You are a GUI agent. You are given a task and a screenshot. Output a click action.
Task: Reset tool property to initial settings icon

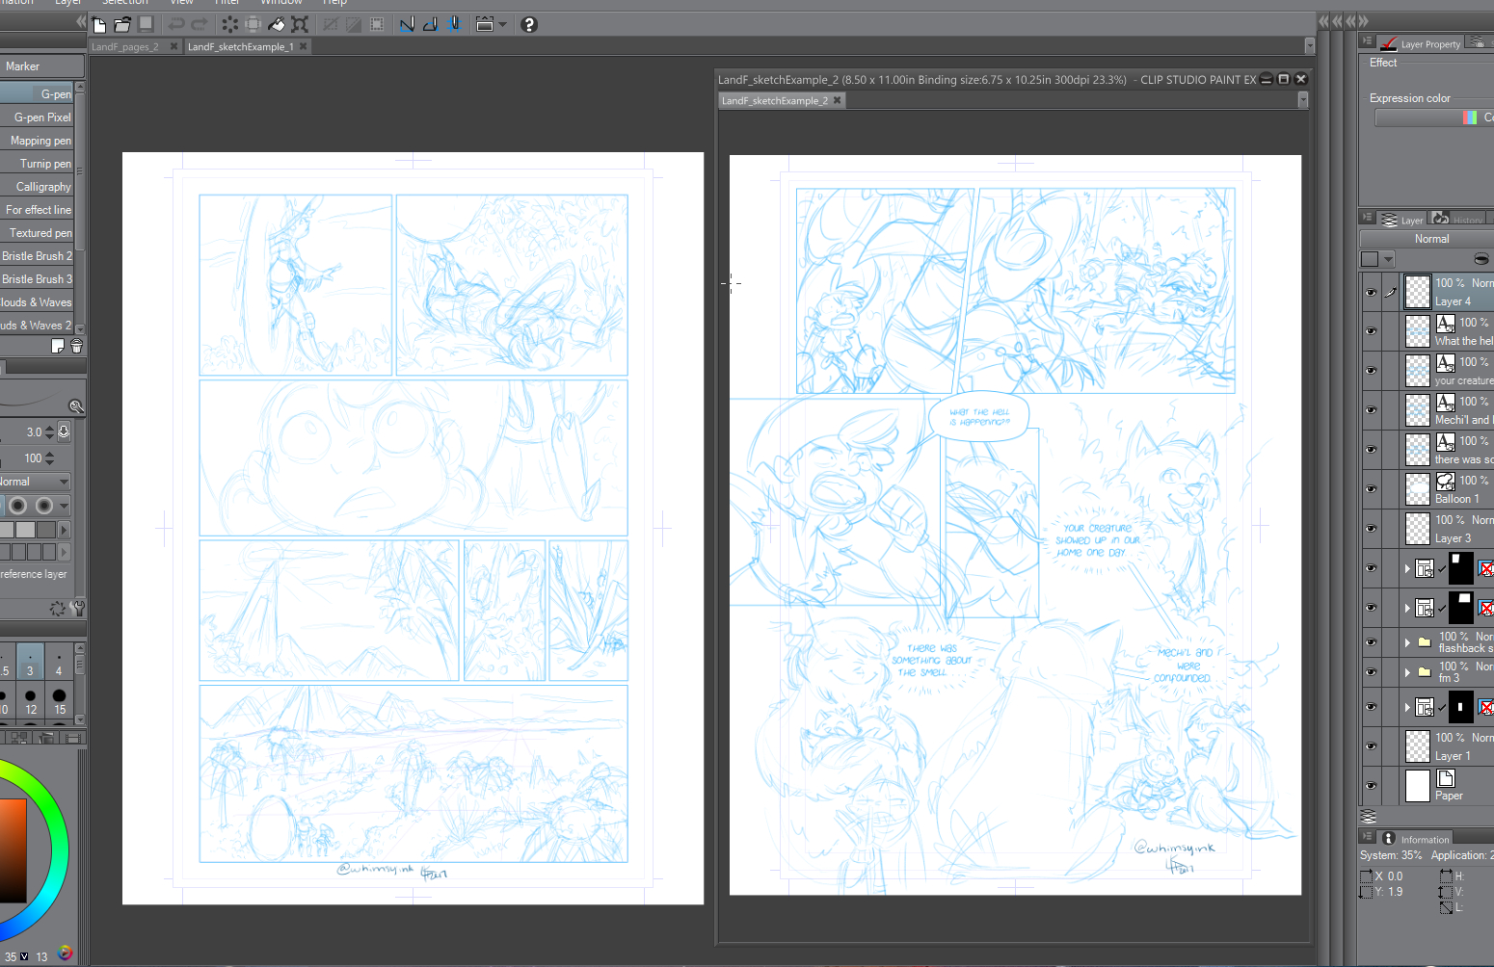coord(58,608)
